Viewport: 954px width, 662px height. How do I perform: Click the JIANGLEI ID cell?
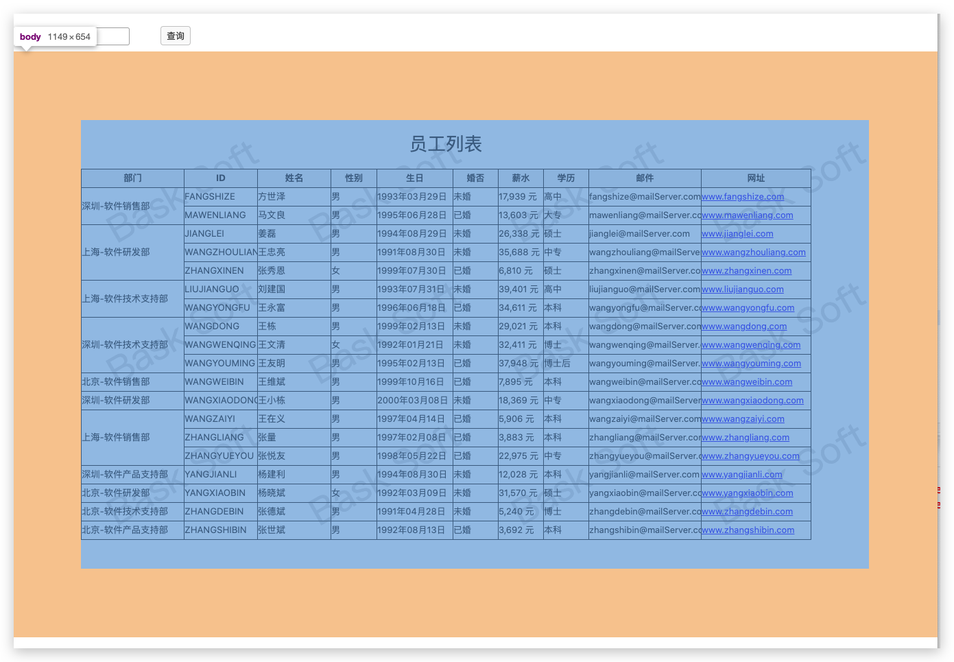tap(221, 234)
